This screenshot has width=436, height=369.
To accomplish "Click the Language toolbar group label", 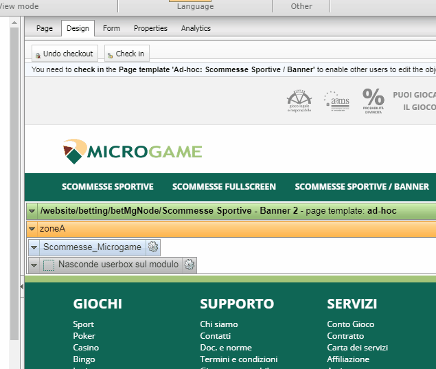I will click(195, 6).
